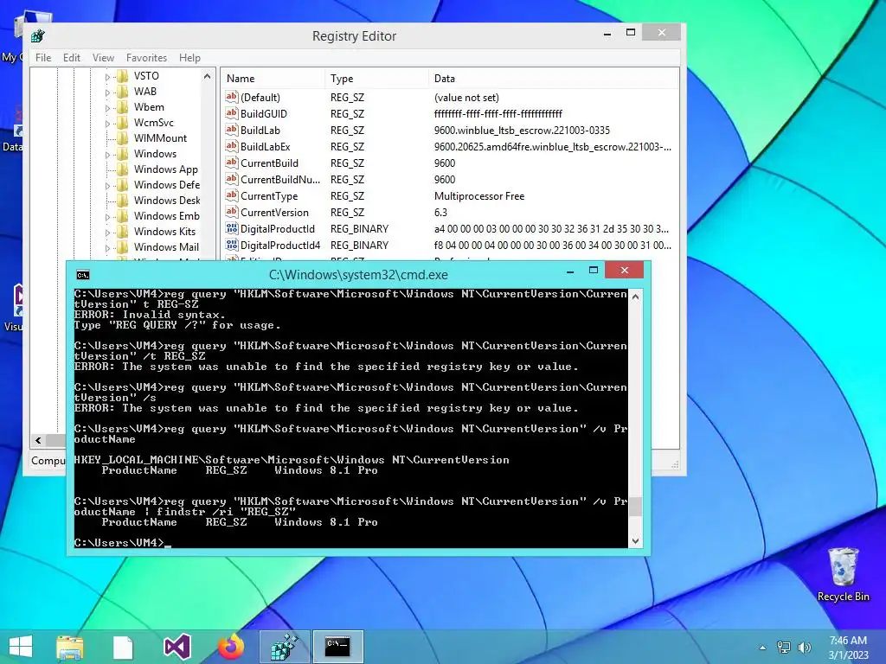Image resolution: width=886 pixels, height=664 pixels.
Task: Select the CurrentVersion value icon
Action: coord(232,212)
